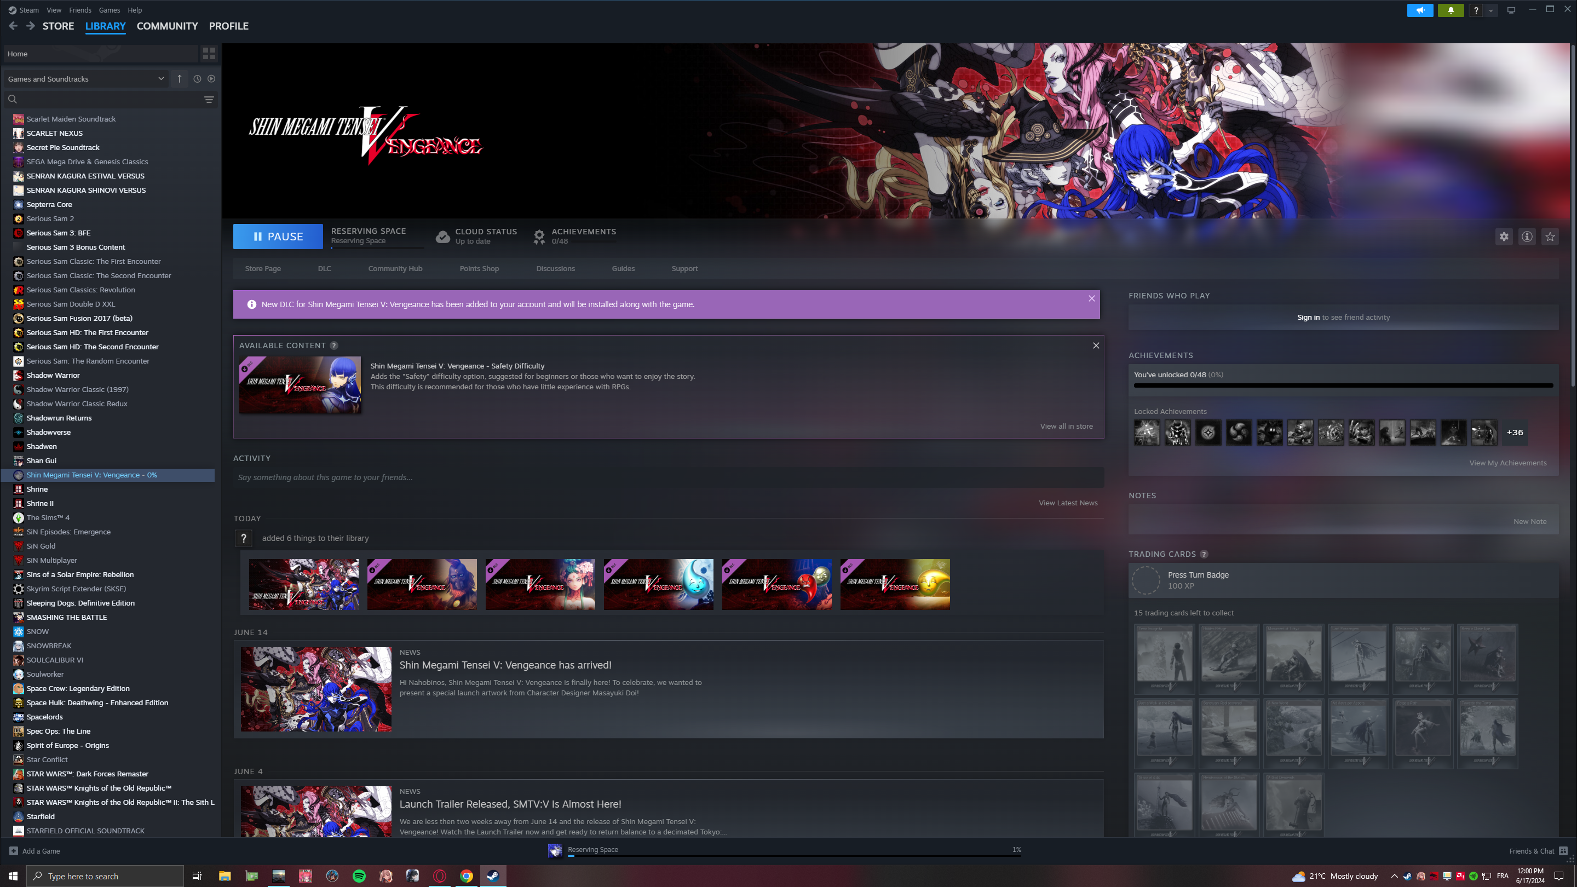Click the bottom download progress bar

click(x=794, y=856)
